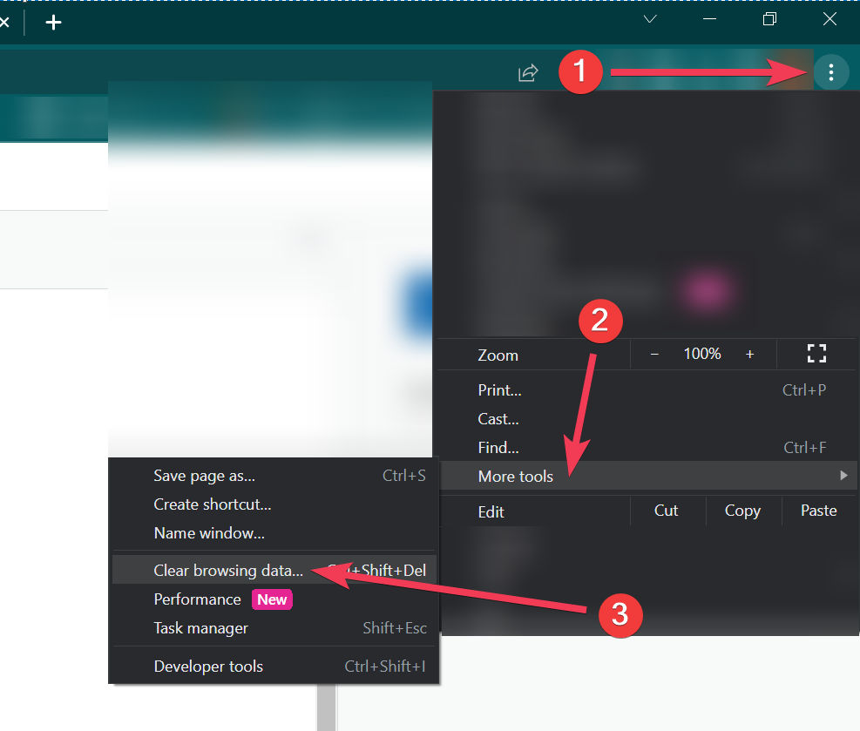
Task: Open Developer tools from submenu
Action: (x=208, y=667)
